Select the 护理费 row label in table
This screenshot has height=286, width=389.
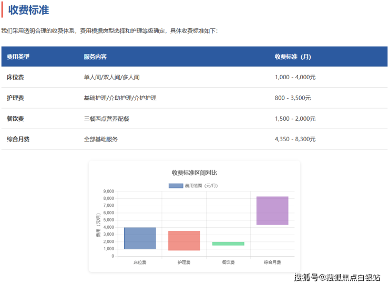pyautogui.click(x=15, y=98)
